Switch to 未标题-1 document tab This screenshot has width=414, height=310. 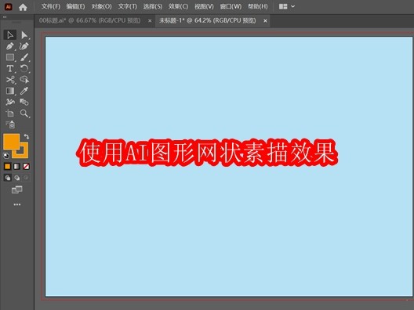pyautogui.click(x=208, y=20)
